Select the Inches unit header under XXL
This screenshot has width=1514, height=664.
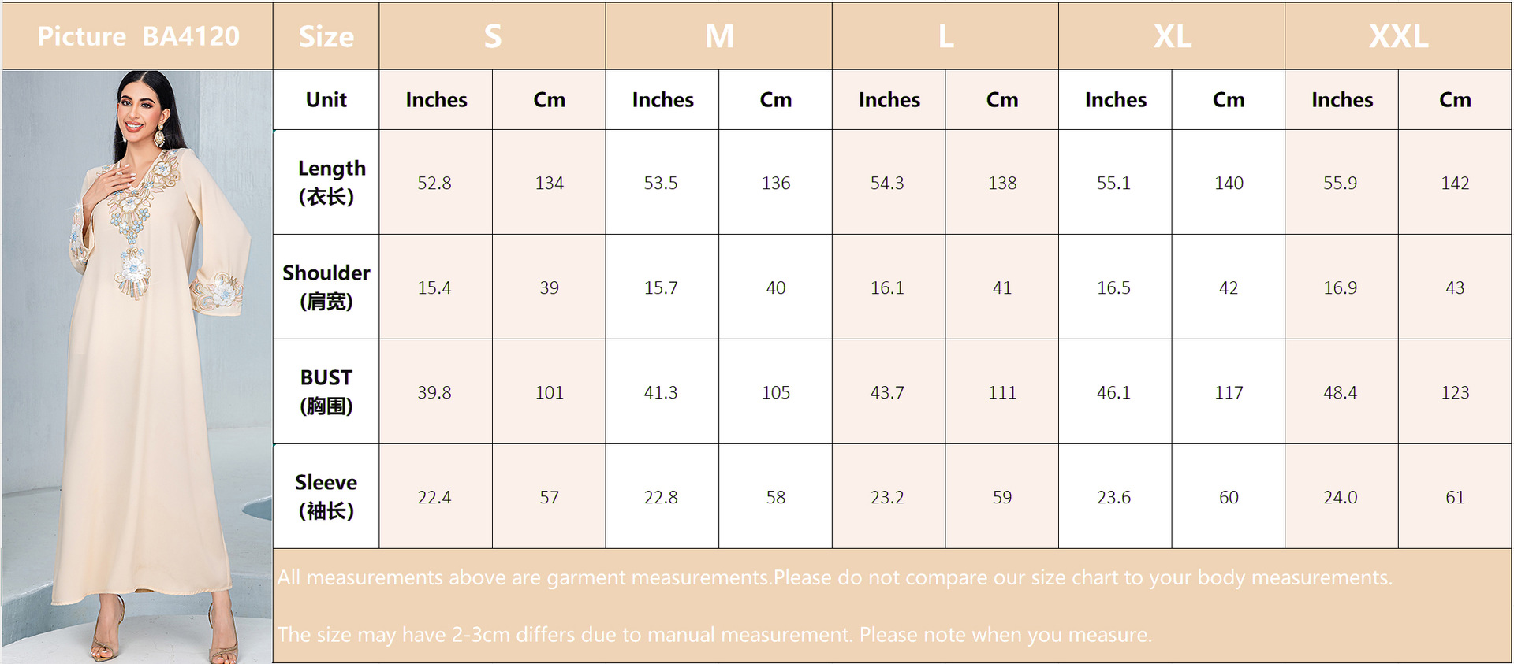(1341, 100)
